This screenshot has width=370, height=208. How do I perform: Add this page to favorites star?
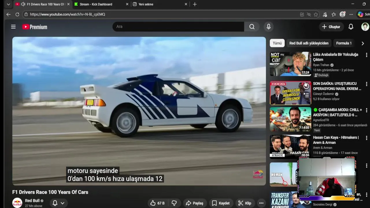[x=316, y=14]
